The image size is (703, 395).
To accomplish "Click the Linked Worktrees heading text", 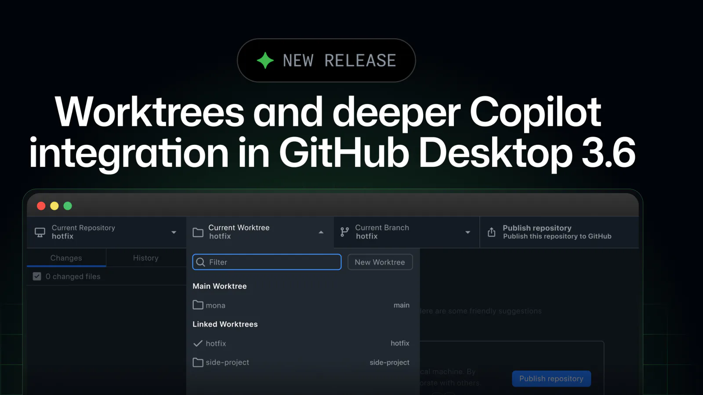I will pos(225,324).
